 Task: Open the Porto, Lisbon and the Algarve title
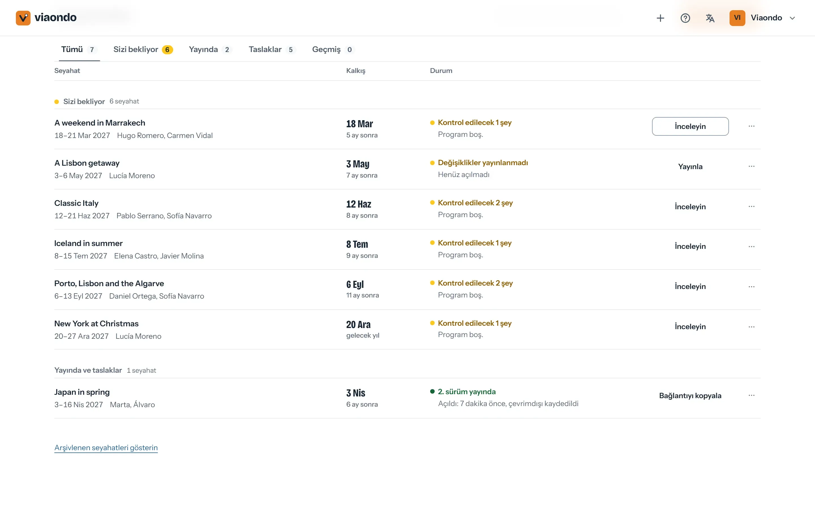point(109,283)
